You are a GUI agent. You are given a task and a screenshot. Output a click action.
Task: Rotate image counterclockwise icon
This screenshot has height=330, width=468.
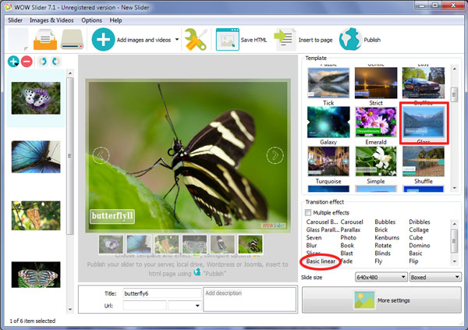tap(43, 62)
